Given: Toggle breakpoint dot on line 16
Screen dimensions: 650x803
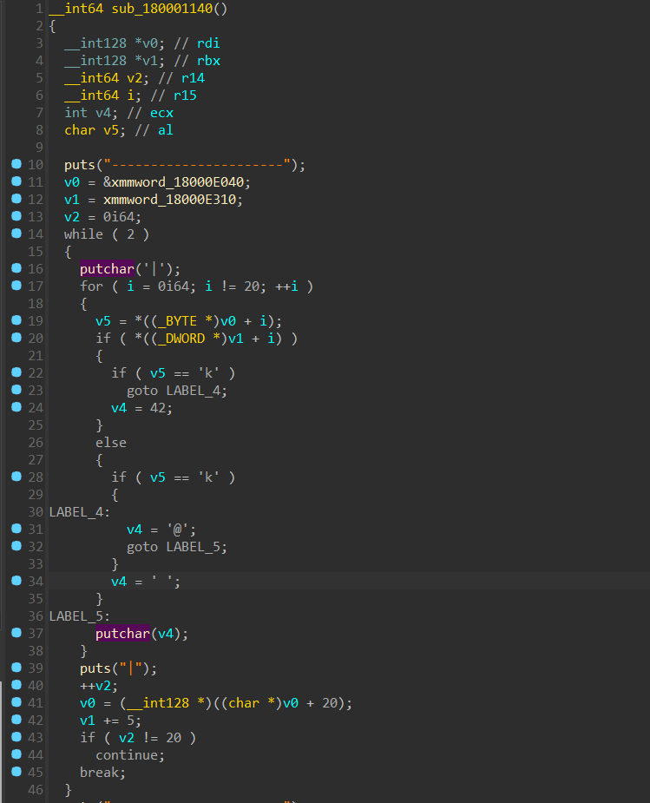Looking at the screenshot, I should 16,268.
